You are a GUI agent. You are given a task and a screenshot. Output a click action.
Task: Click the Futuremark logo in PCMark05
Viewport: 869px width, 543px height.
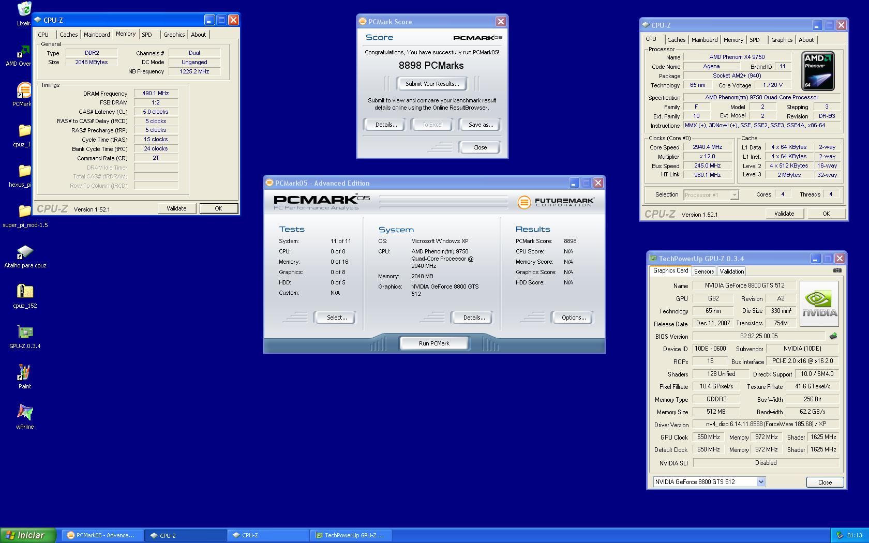point(556,202)
